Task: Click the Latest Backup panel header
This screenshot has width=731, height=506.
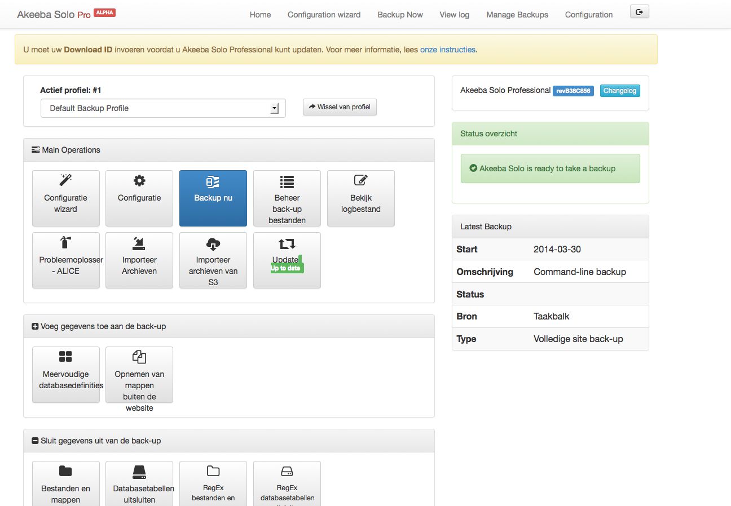Action: pyautogui.click(x=551, y=227)
